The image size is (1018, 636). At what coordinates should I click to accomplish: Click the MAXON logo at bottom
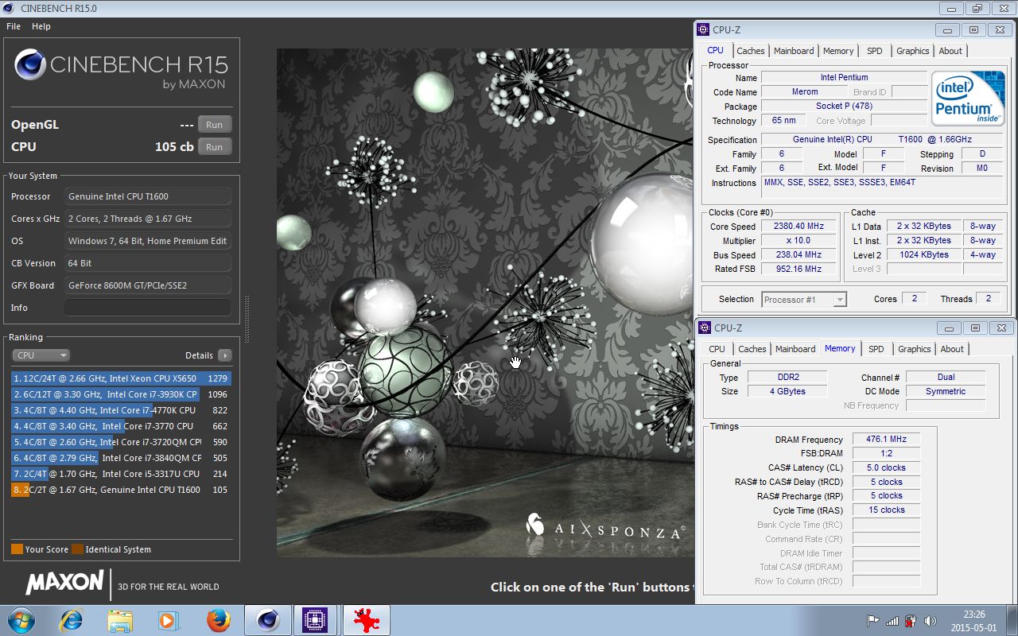(x=64, y=583)
